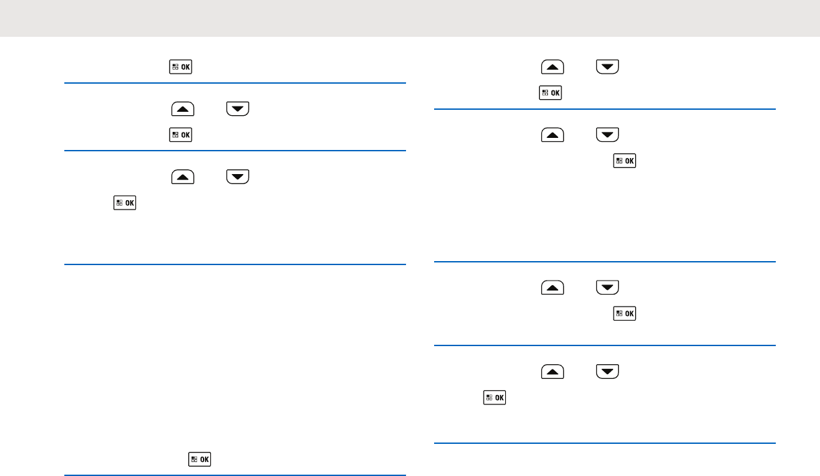820x476 pixels.
Task: Click the third OK button in left column
Action: 123,202
